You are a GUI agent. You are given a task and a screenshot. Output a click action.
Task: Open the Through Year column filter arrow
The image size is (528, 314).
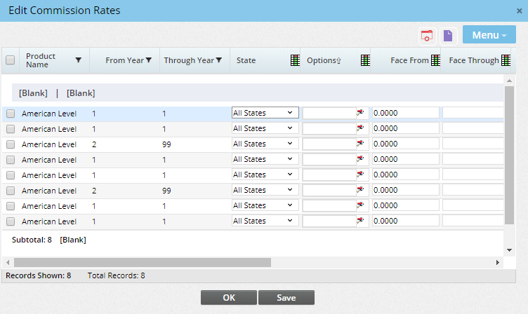(219, 61)
